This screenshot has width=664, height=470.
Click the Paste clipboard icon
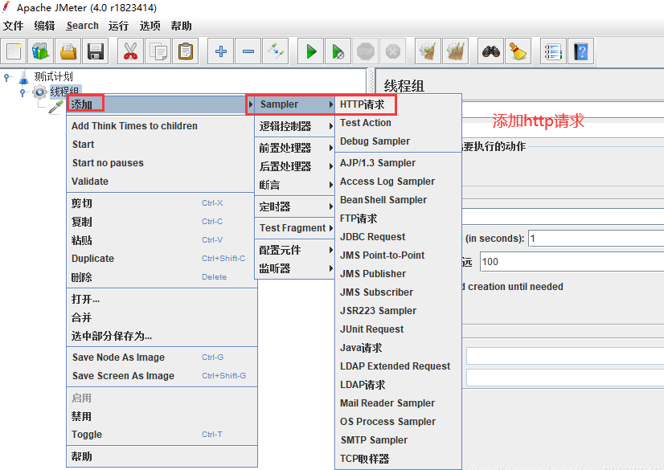186,51
